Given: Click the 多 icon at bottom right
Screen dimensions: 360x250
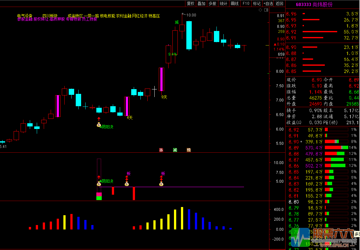Looking at the screenshot, I should [x=357, y=234].
